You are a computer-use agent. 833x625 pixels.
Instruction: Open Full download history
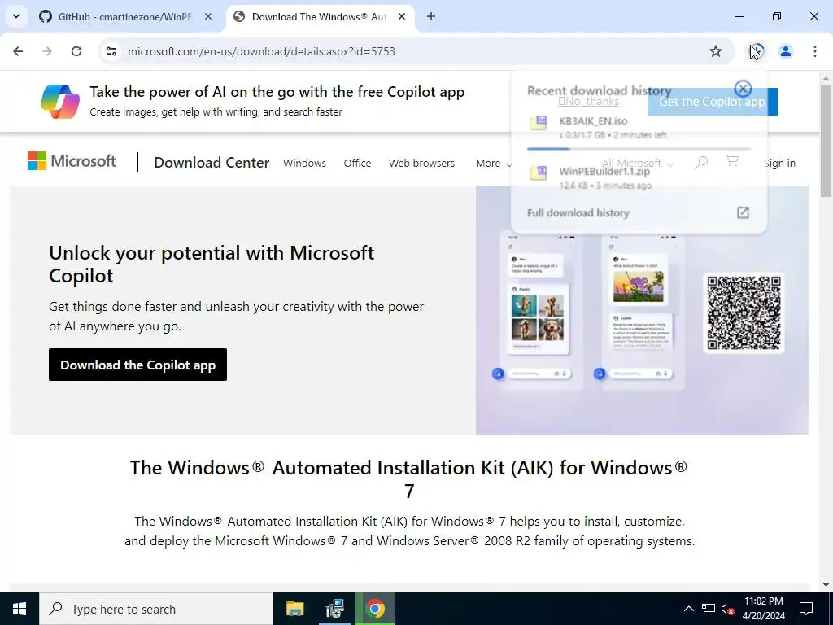click(x=639, y=212)
